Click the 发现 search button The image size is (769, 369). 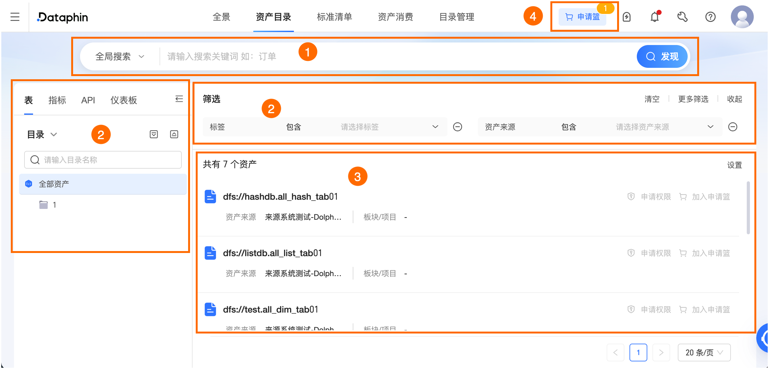(x=662, y=56)
